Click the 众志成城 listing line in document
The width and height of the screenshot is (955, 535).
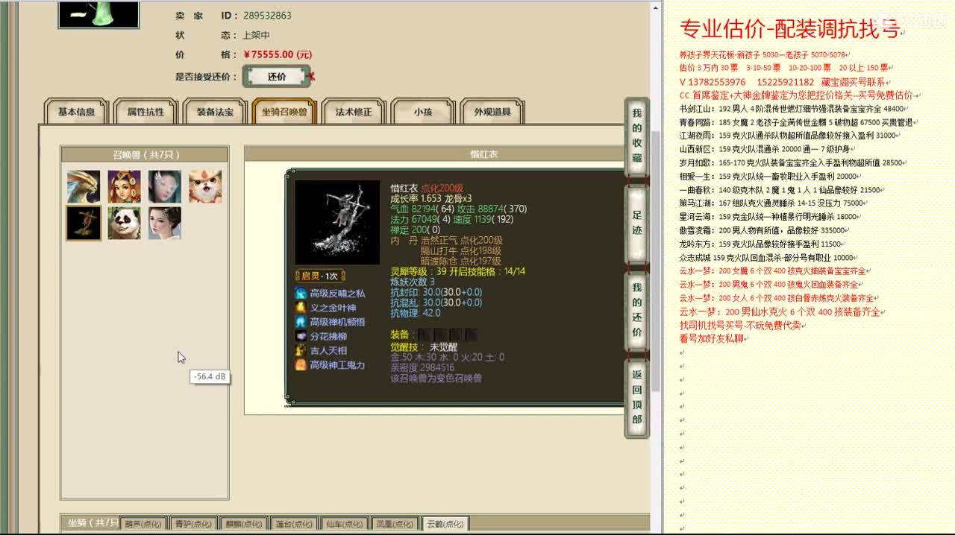click(x=767, y=257)
